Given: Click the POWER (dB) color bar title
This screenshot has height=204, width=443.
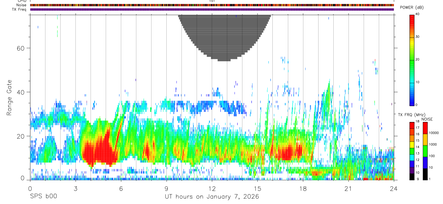Looking at the screenshot, I should (x=412, y=8).
